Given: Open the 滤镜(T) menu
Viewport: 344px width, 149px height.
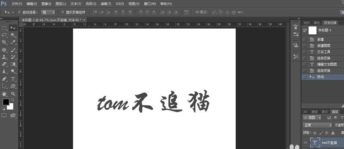Looking at the screenshot, I should (x=106, y=4).
